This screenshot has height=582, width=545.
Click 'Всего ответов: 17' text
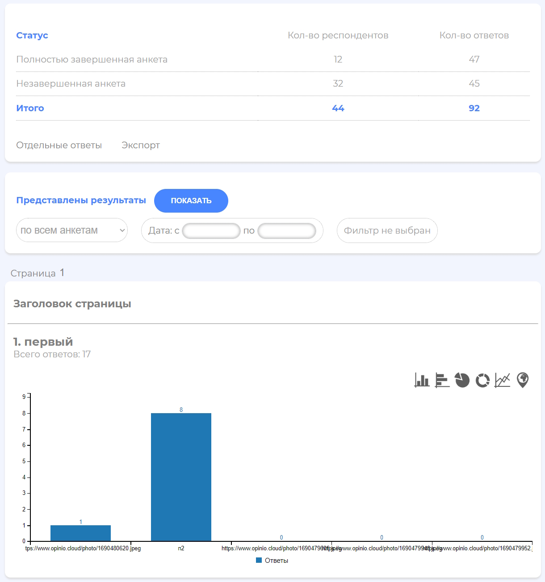coord(52,354)
